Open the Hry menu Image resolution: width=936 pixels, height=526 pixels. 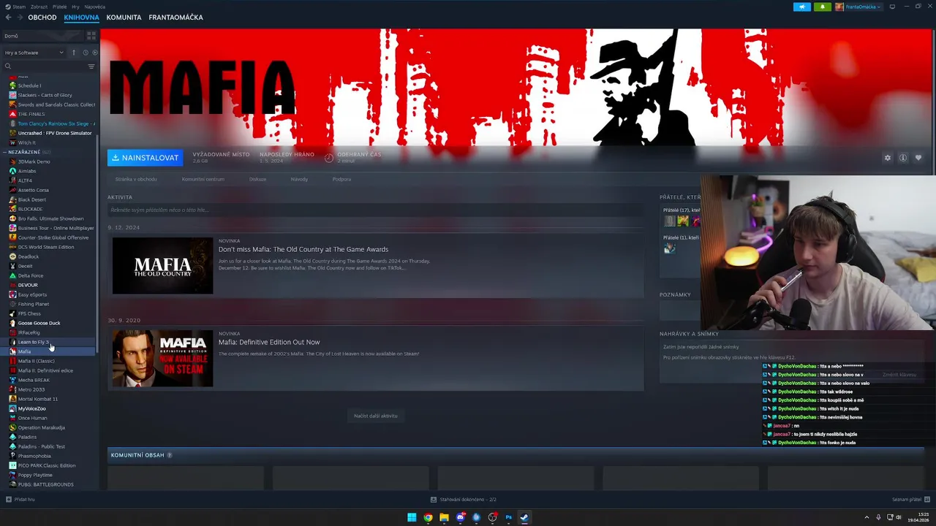(x=75, y=7)
